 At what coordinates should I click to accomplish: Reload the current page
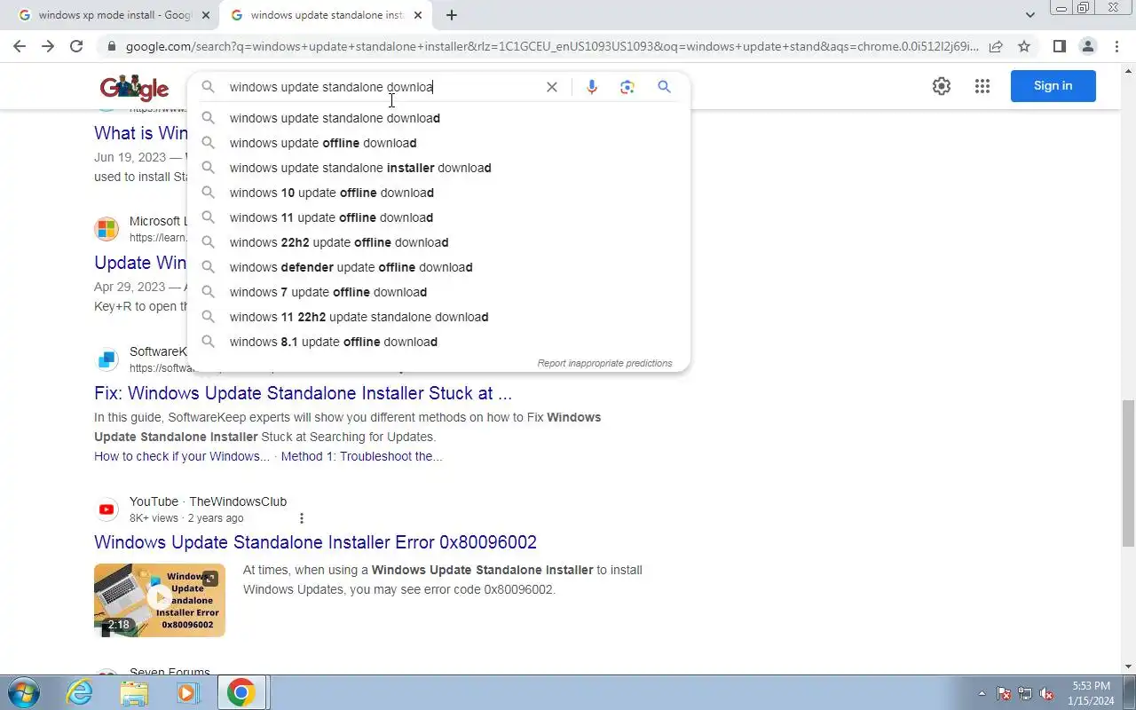(x=76, y=46)
